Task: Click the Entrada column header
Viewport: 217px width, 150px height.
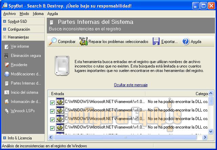Action: [97, 94]
